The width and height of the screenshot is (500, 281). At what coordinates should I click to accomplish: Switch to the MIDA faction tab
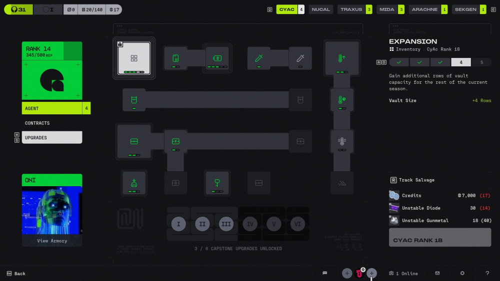[390, 9]
